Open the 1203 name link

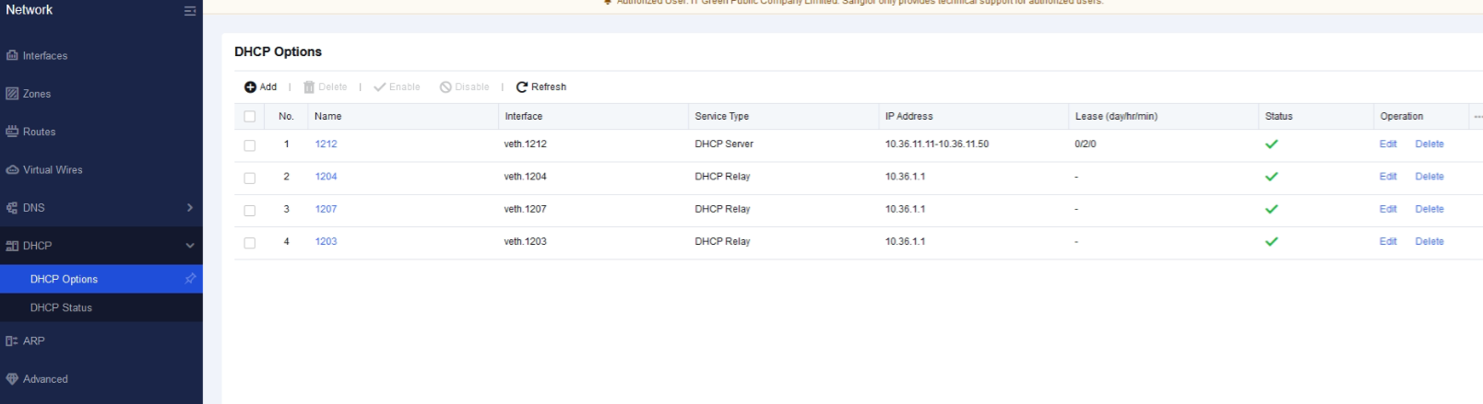(326, 241)
